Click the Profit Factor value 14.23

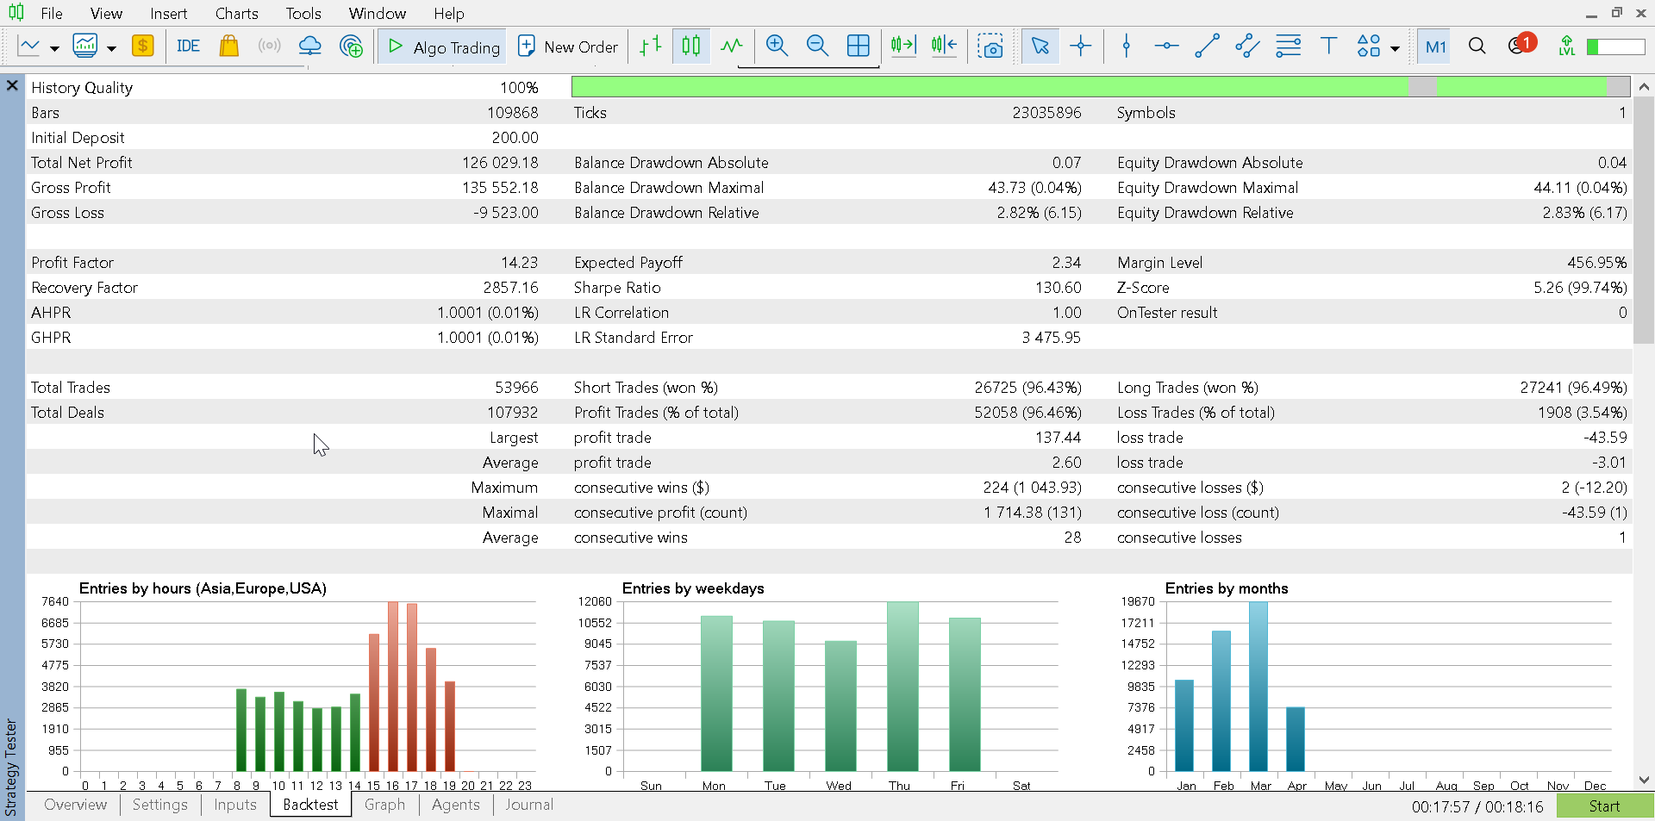coord(520,263)
